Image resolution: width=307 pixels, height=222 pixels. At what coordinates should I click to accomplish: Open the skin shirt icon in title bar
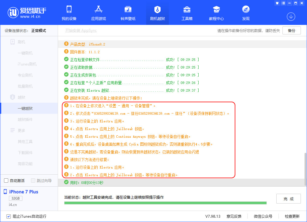tap(277, 3)
